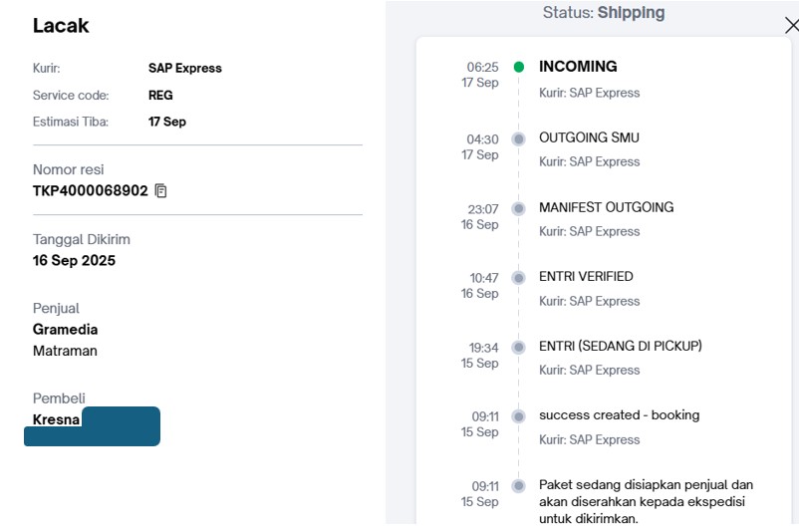Image resolution: width=799 pixels, height=529 pixels.
Task: Copy the tracking number TKP4000068902
Action: 160,190
